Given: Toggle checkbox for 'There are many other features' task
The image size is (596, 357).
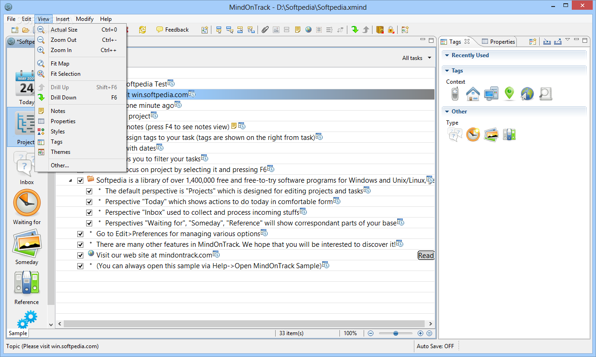Looking at the screenshot, I should (x=80, y=245).
